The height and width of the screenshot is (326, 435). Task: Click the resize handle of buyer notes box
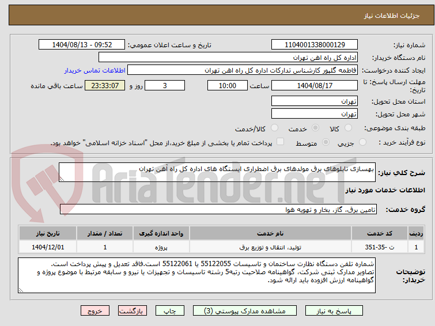click(x=21, y=290)
